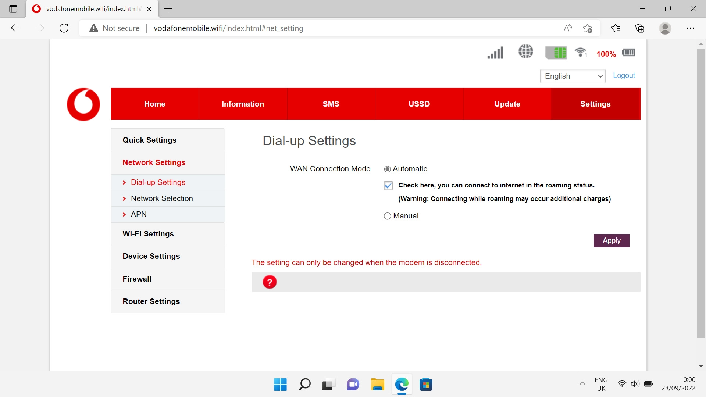Click the browser refresh icon

click(64, 28)
